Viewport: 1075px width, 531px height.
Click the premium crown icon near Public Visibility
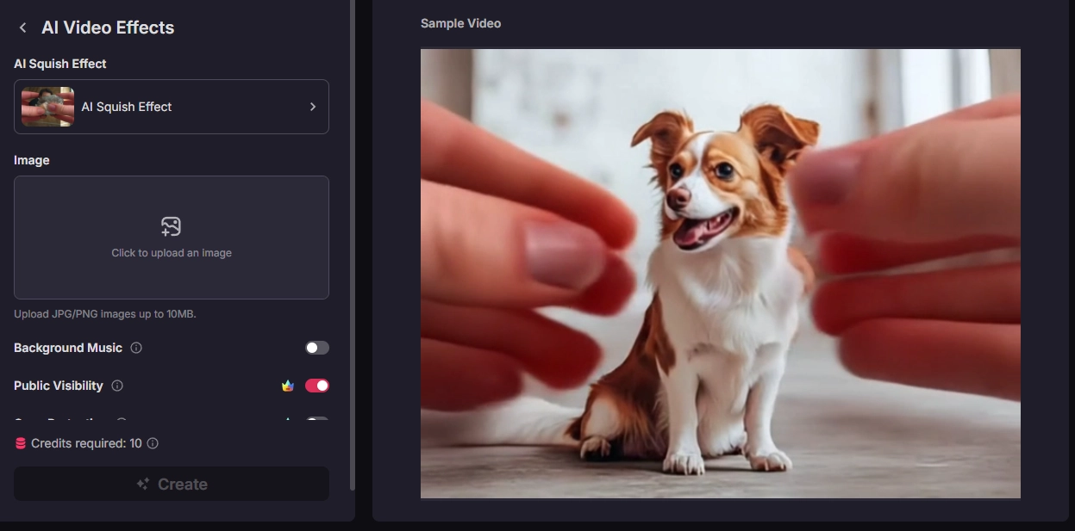[x=288, y=386]
